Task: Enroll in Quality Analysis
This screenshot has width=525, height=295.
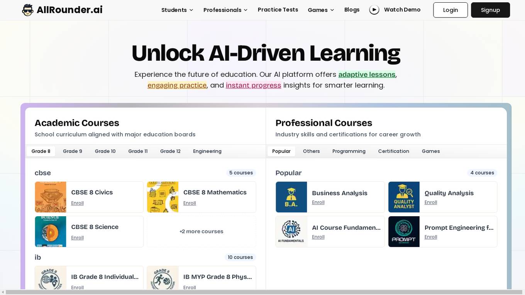Action: coord(431,202)
